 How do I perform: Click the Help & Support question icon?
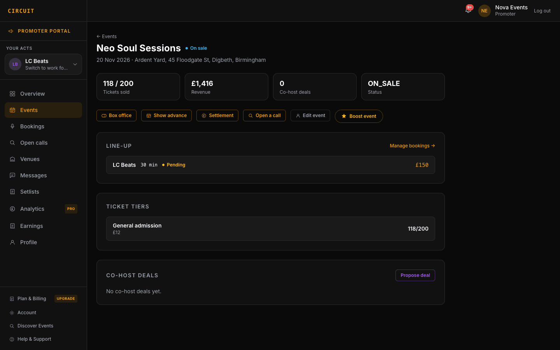pyautogui.click(x=12, y=339)
